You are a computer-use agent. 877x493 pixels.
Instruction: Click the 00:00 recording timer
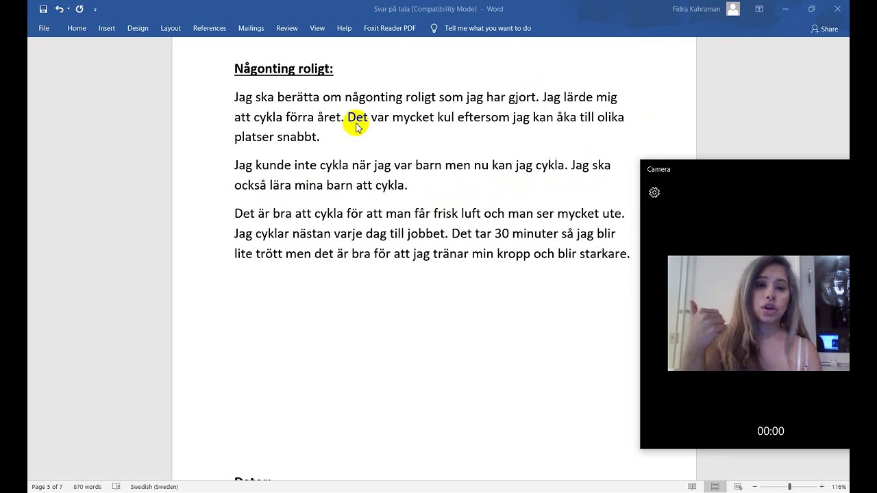770,431
